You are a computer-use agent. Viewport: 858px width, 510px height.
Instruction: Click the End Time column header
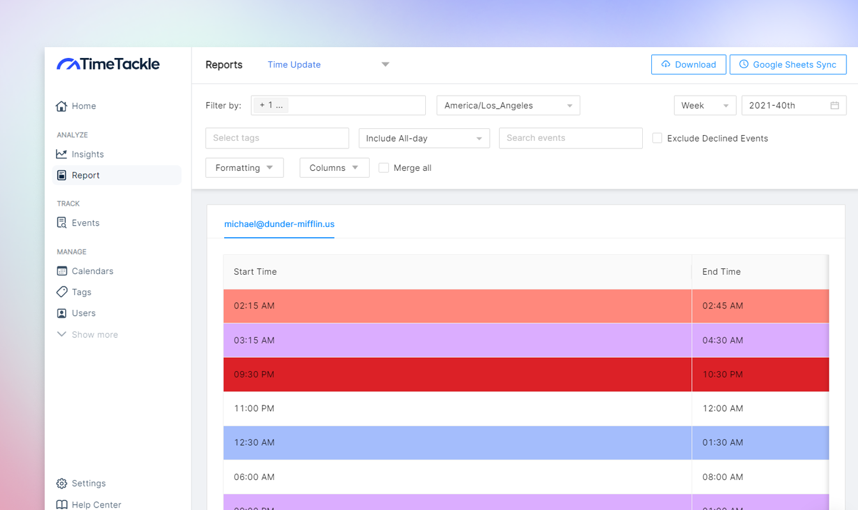[x=760, y=272]
